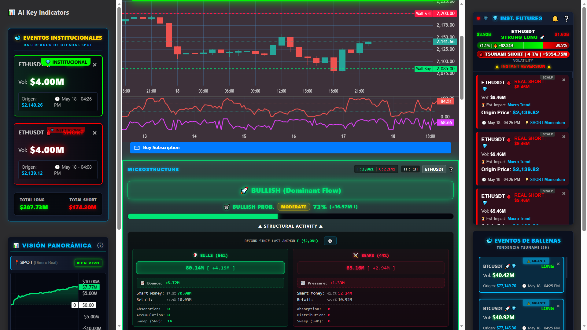Close the BTCUSDT card with Vol $40.92M

point(558,306)
